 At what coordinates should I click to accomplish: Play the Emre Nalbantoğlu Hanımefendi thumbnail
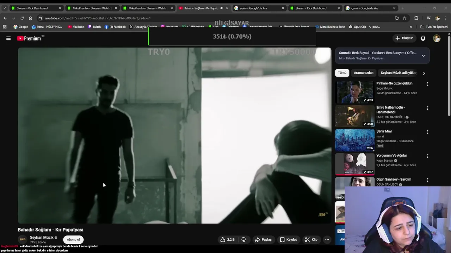pos(354,116)
